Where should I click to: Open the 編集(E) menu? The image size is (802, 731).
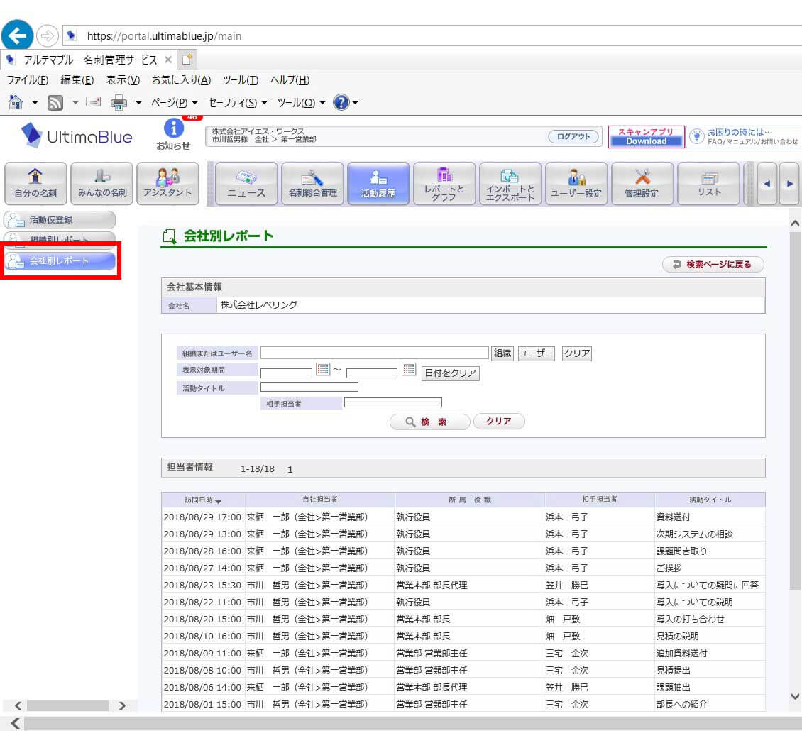(x=77, y=80)
